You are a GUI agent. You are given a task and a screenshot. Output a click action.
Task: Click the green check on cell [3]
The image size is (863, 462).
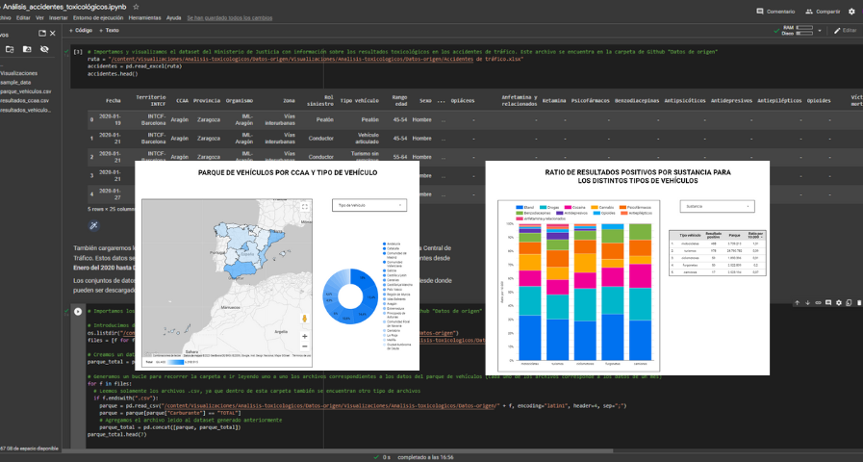(x=66, y=51)
